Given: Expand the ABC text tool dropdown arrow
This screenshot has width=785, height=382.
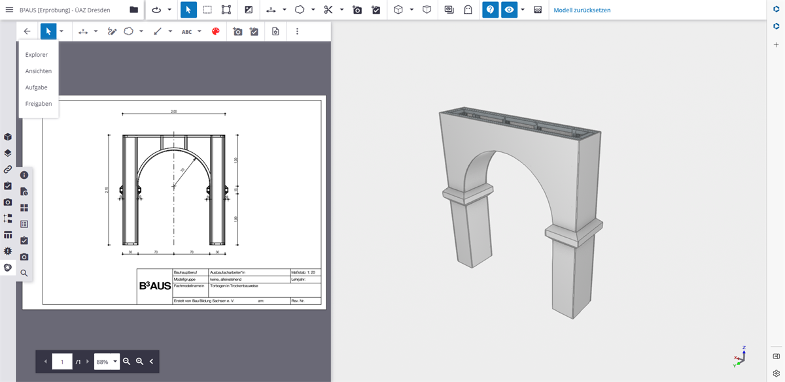Looking at the screenshot, I should [200, 31].
